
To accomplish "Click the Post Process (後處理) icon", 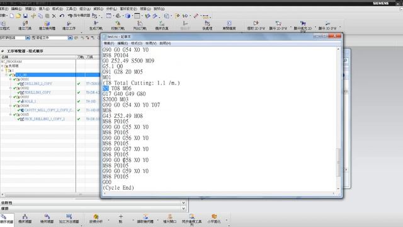I will click(207, 25).
